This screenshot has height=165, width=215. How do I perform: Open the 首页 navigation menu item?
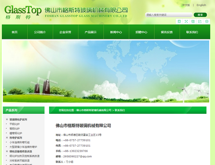14,32
